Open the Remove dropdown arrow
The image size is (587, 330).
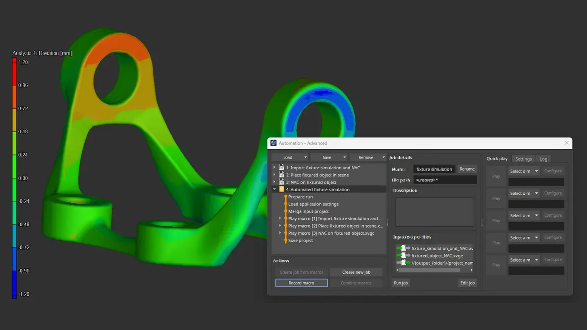[383, 157]
